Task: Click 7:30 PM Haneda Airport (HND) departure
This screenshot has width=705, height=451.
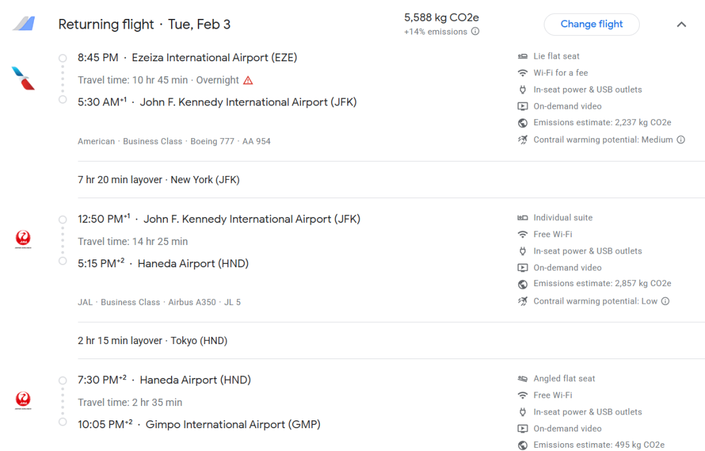Action: [x=164, y=380]
